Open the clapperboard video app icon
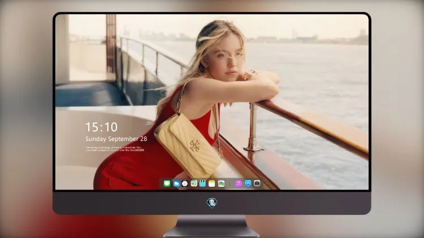This screenshot has height=238, width=424. click(202, 183)
